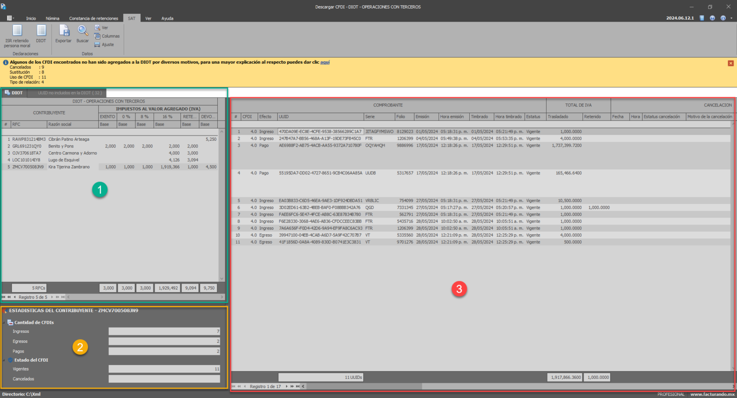Open the Constancia de retenciones tab

click(94, 18)
